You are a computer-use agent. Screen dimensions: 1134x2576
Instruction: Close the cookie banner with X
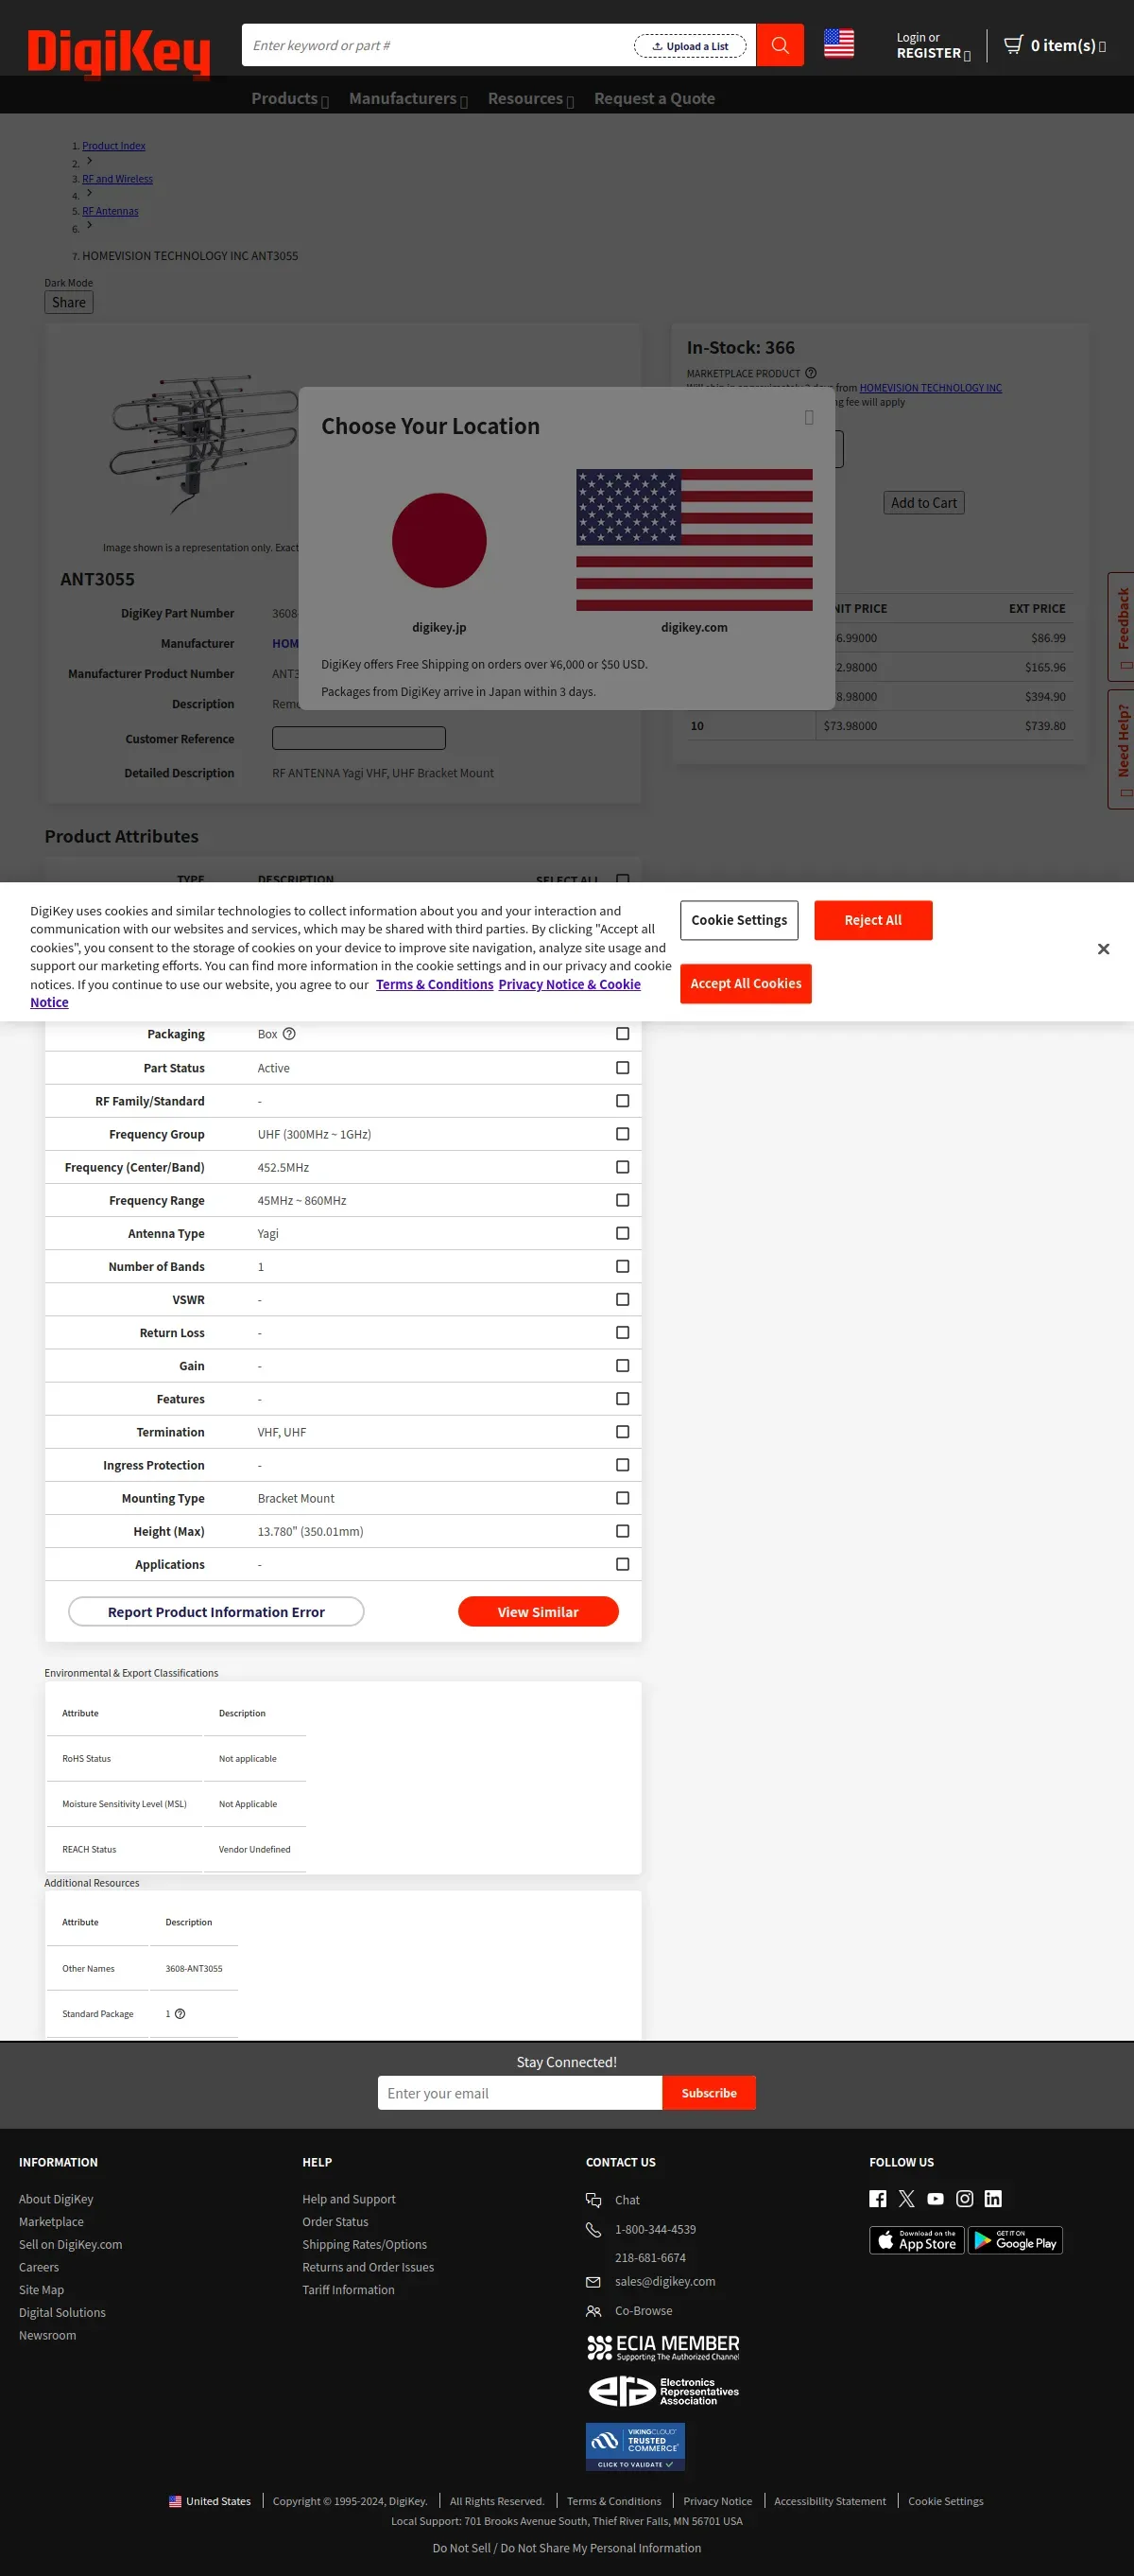coord(1103,949)
